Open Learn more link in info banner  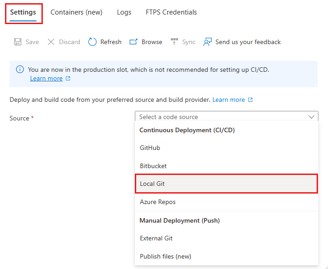(46, 79)
